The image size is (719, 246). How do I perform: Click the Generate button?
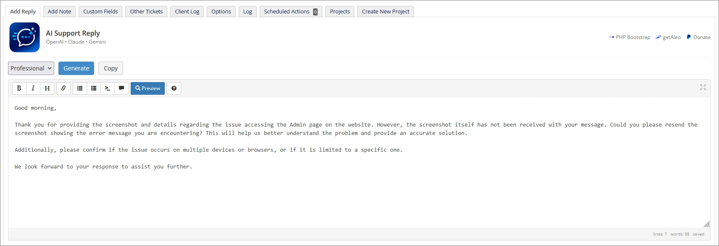point(76,68)
